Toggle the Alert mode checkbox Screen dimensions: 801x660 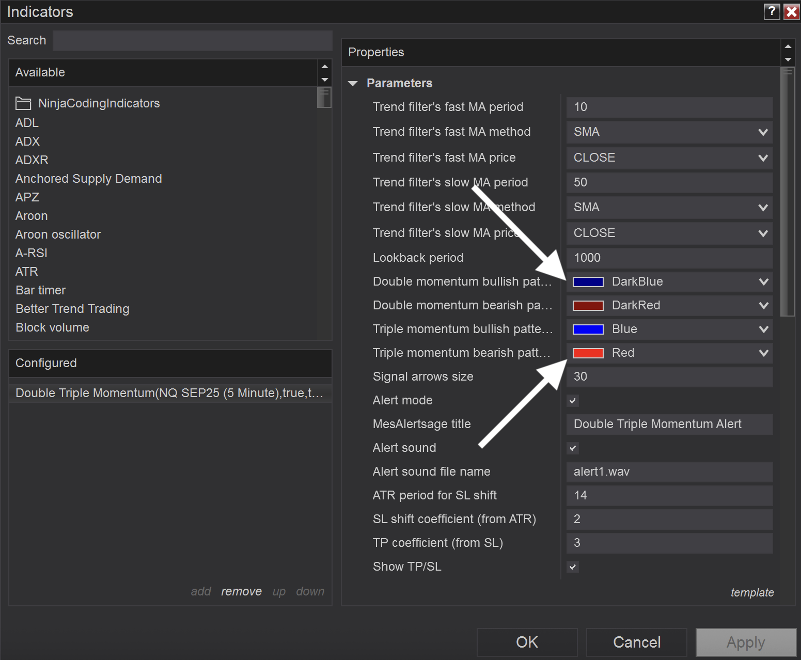pyautogui.click(x=573, y=401)
